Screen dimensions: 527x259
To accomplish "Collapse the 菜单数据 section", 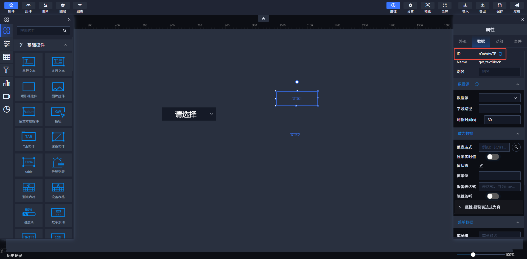I will 518,223.
